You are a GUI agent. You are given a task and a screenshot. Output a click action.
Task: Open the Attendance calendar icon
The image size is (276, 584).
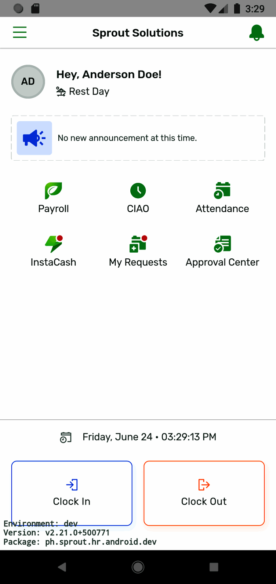tap(222, 191)
